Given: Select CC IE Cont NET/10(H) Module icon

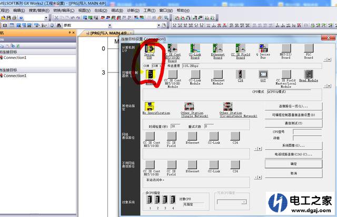Looking at the screenshot, I should pos(173,74).
